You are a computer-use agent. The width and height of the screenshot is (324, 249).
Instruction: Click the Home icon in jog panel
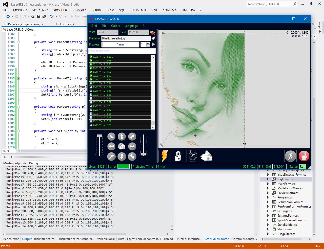122,146
